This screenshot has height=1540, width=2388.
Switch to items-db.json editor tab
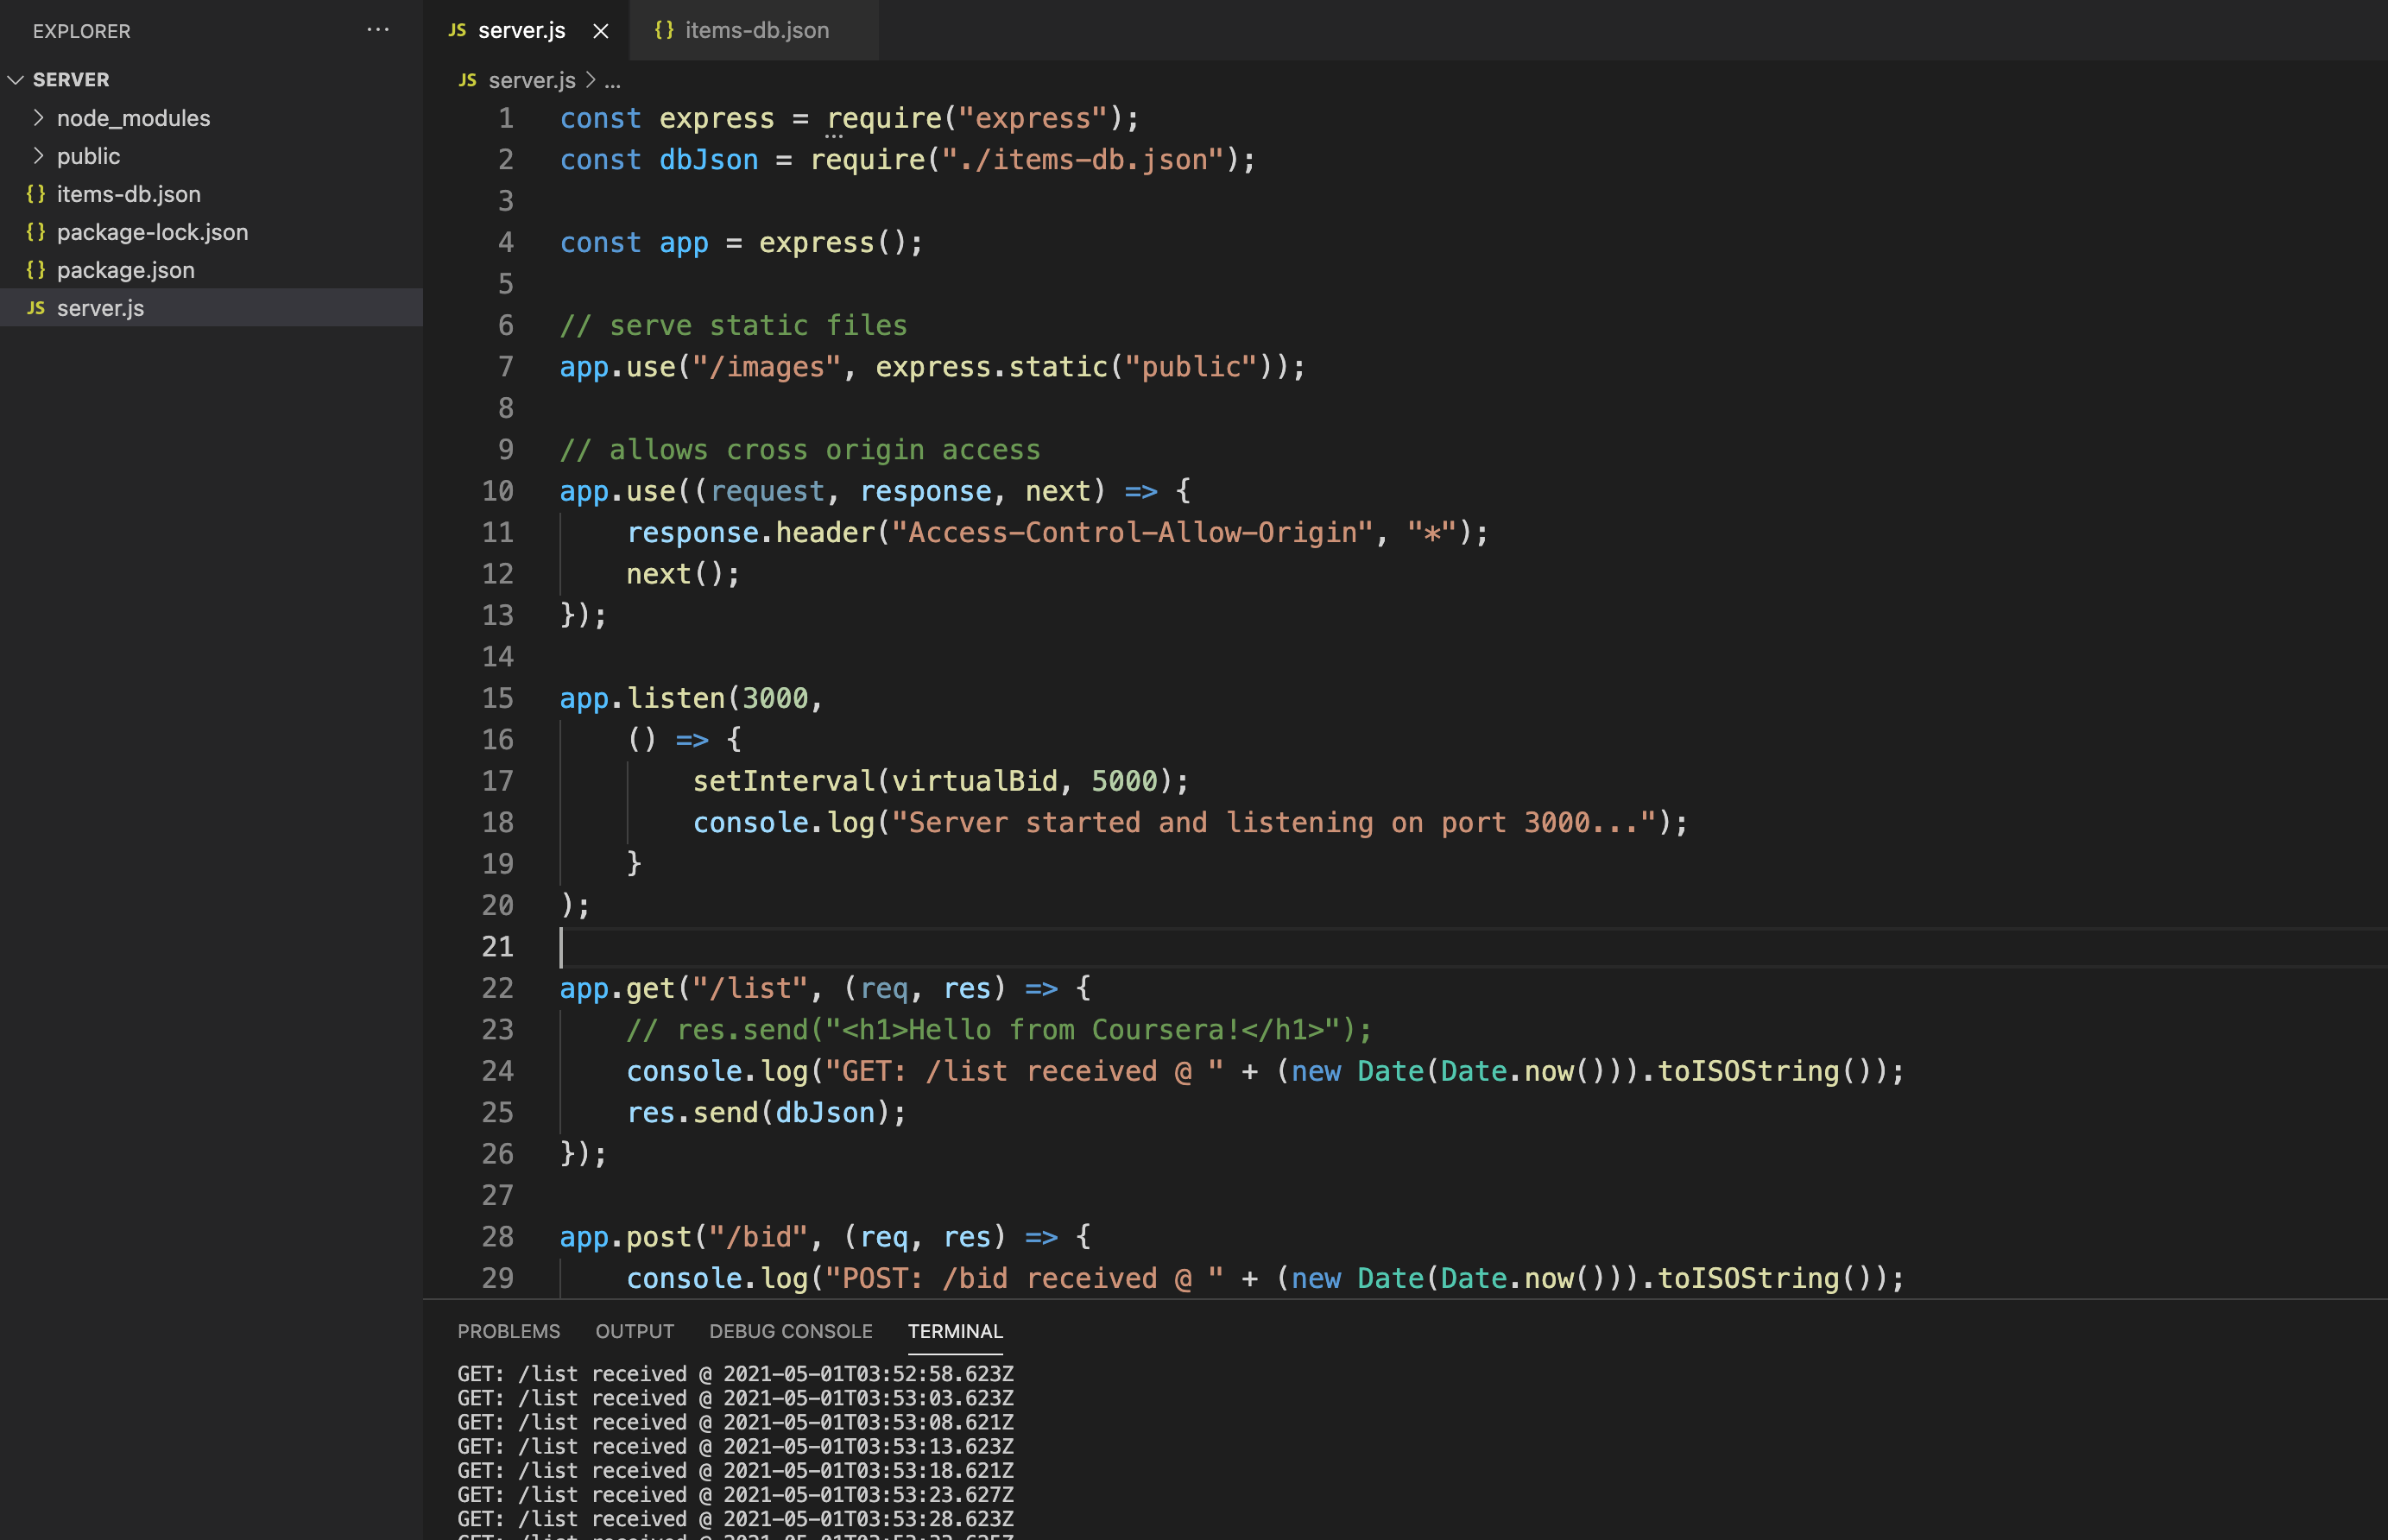pyautogui.click(x=756, y=30)
